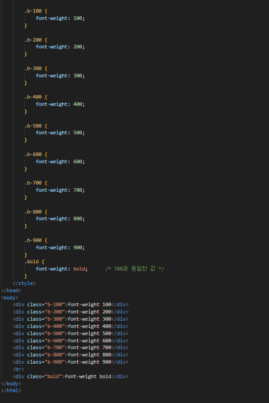Click the div line with class b-600

click(x=71, y=341)
